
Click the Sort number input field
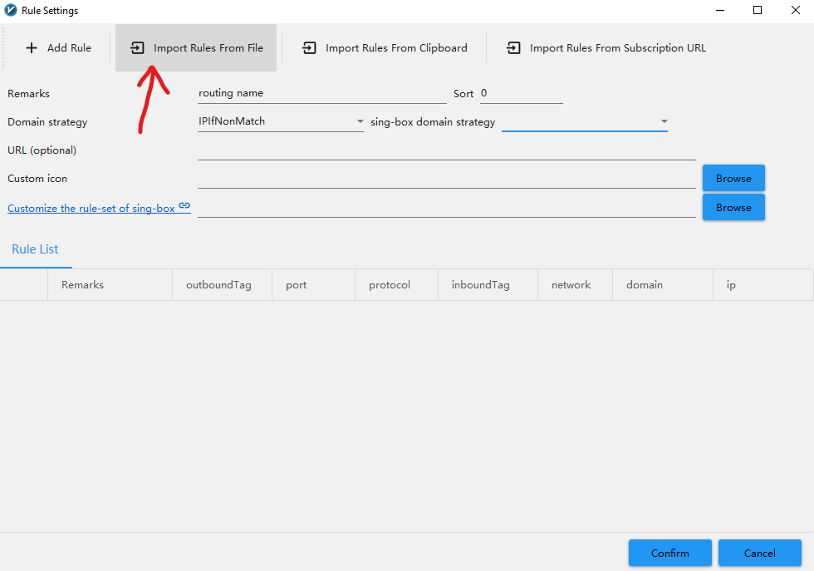click(x=521, y=94)
